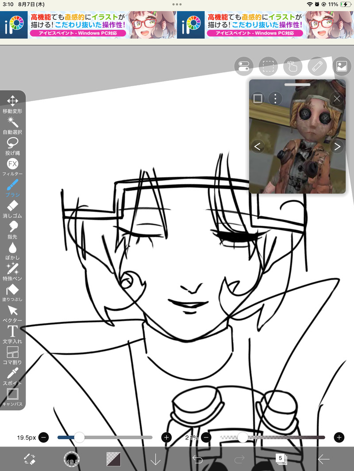Show previous reference image
This screenshot has width=354, height=471.
tap(258, 147)
